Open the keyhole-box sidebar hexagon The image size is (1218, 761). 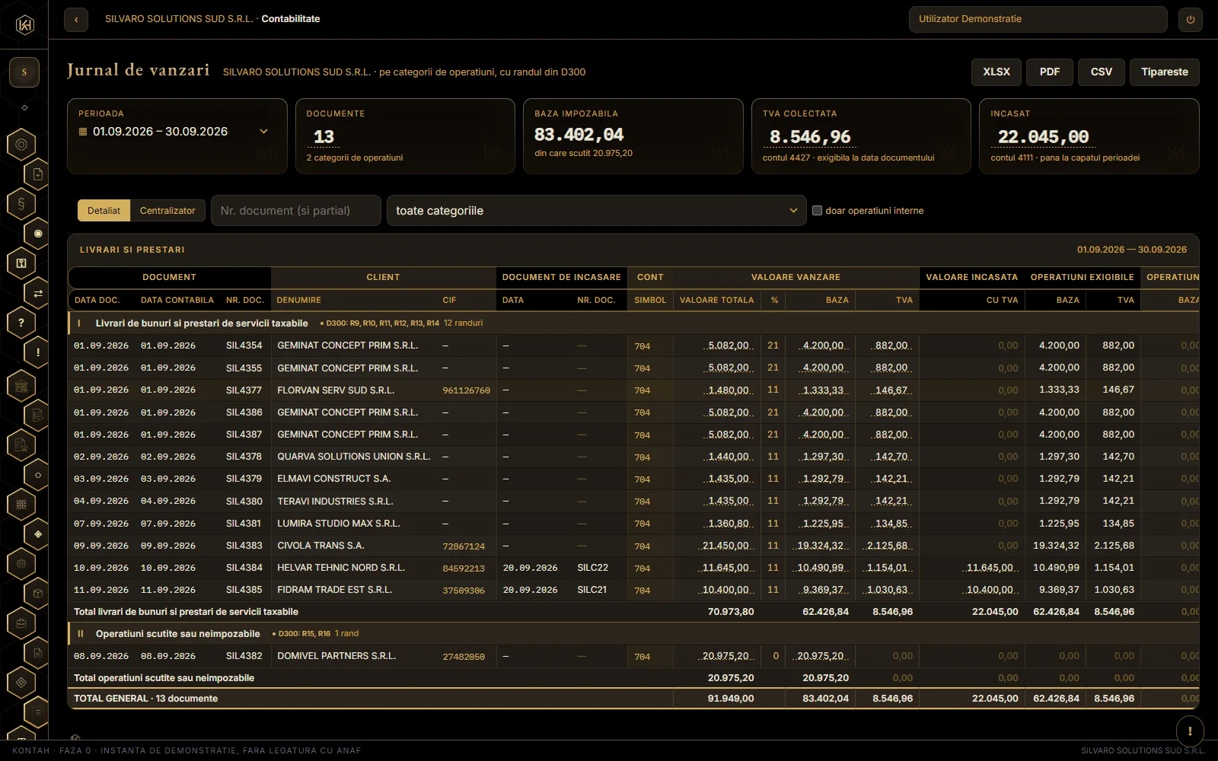click(x=21, y=263)
